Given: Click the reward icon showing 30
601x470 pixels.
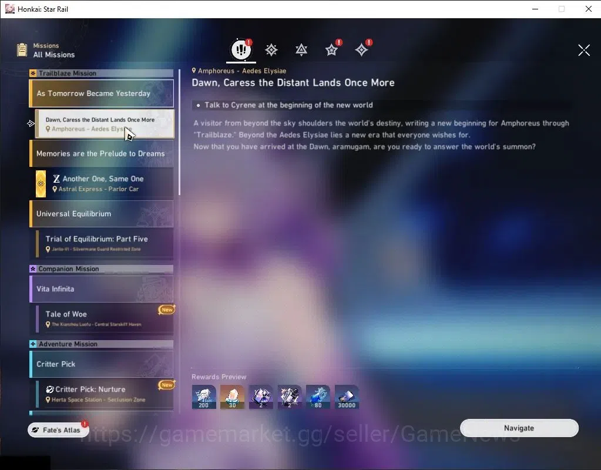Looking at the screenshot, I should pos(232,397).
